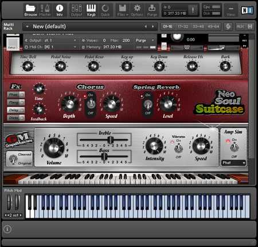This screenshot has width=258, height=247.
Task: Toggle the Chorus On/Off switch
Action: tap(91, 104)
